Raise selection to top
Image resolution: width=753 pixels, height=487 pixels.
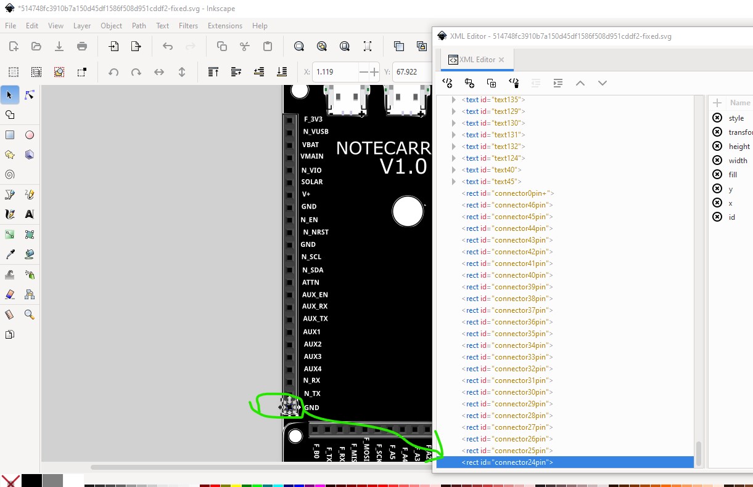(213, 72)
